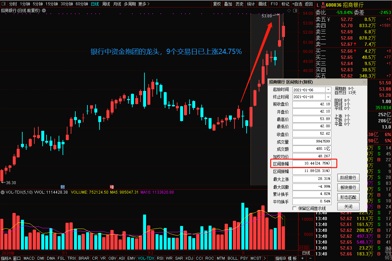
Task: Open the 起始时间 date dropdown
Action: (x=328, y=90)
